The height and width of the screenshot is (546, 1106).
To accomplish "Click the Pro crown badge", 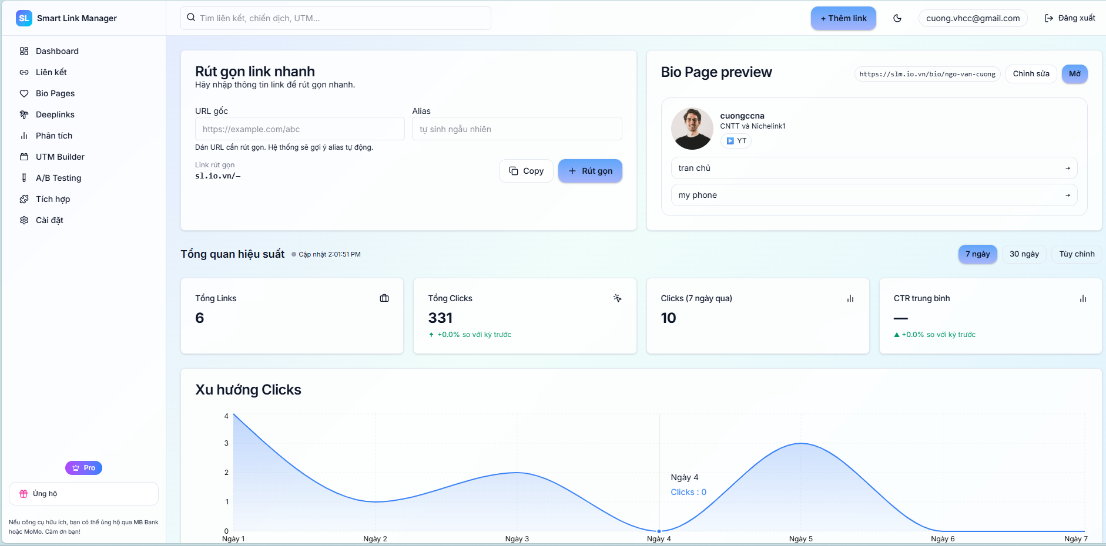I will [83, 468].
